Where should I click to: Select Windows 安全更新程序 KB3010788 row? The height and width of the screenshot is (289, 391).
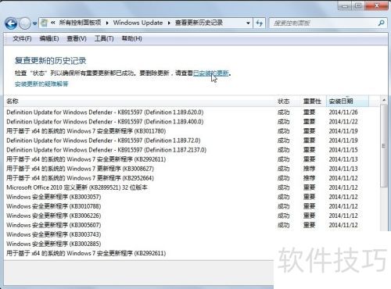pyautogui.click(x=192, y=206)
